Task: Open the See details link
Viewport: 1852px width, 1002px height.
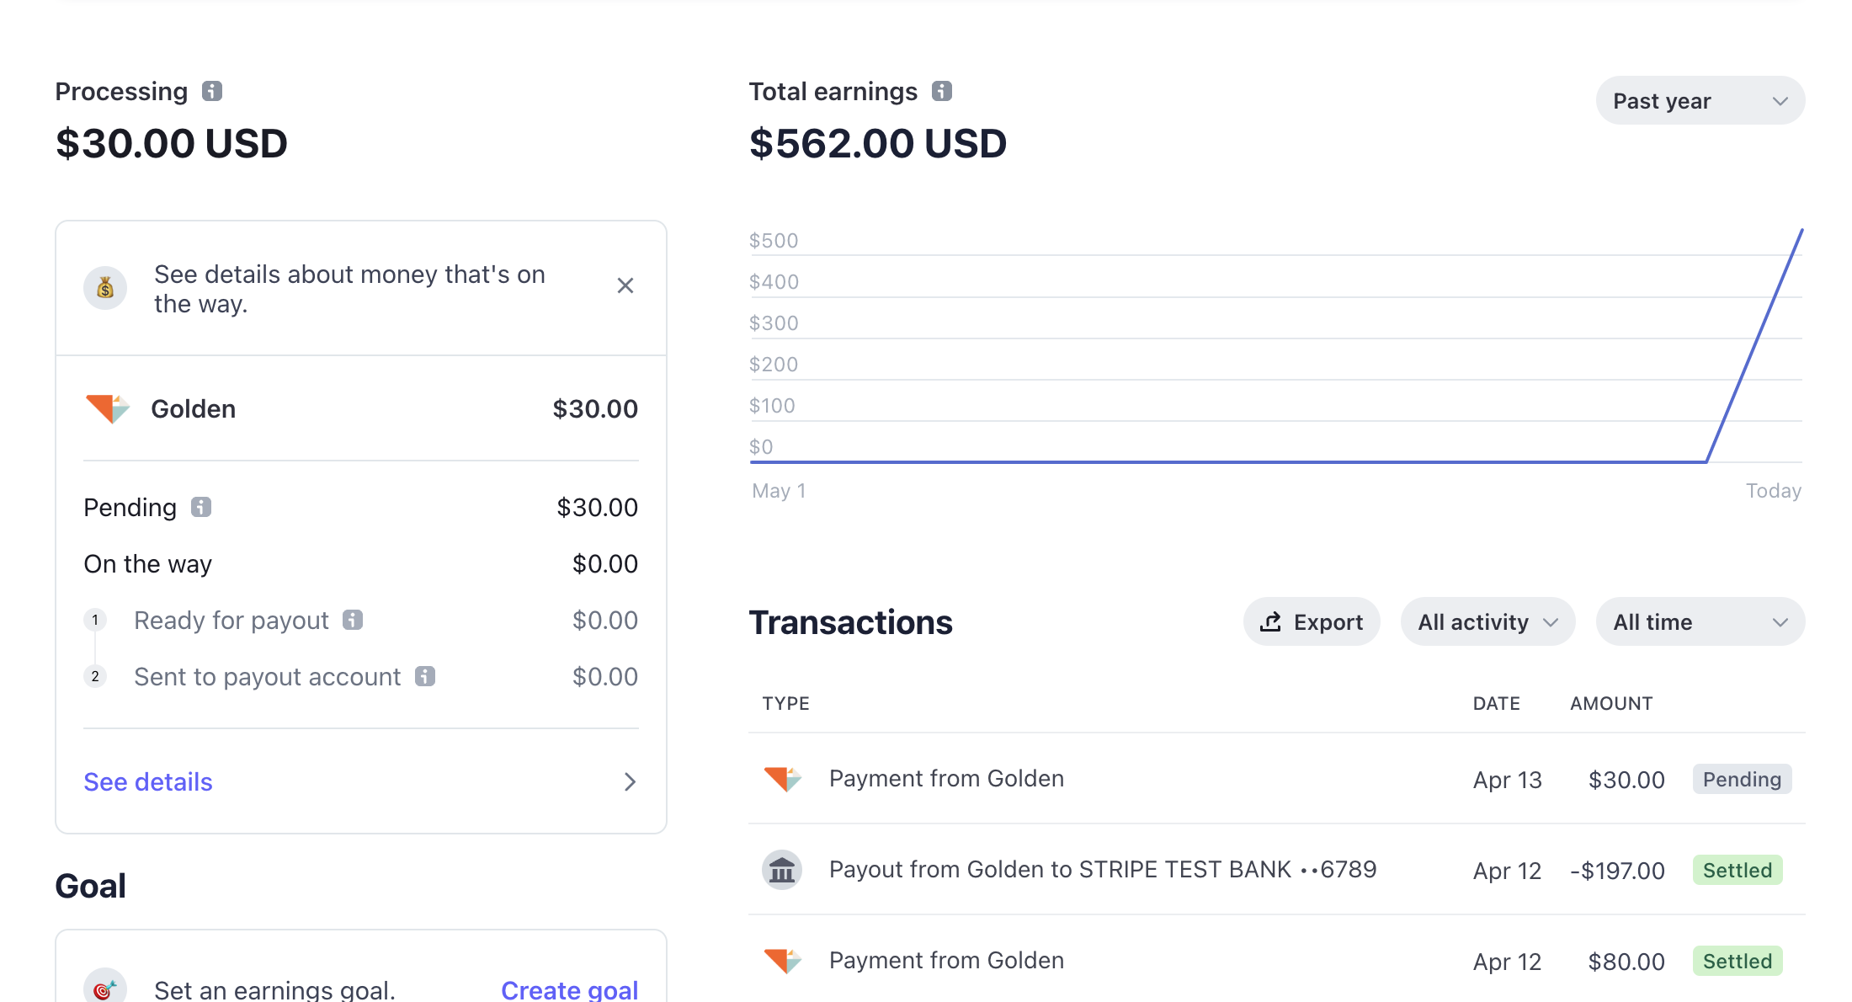Action: [x=148, y=781]
